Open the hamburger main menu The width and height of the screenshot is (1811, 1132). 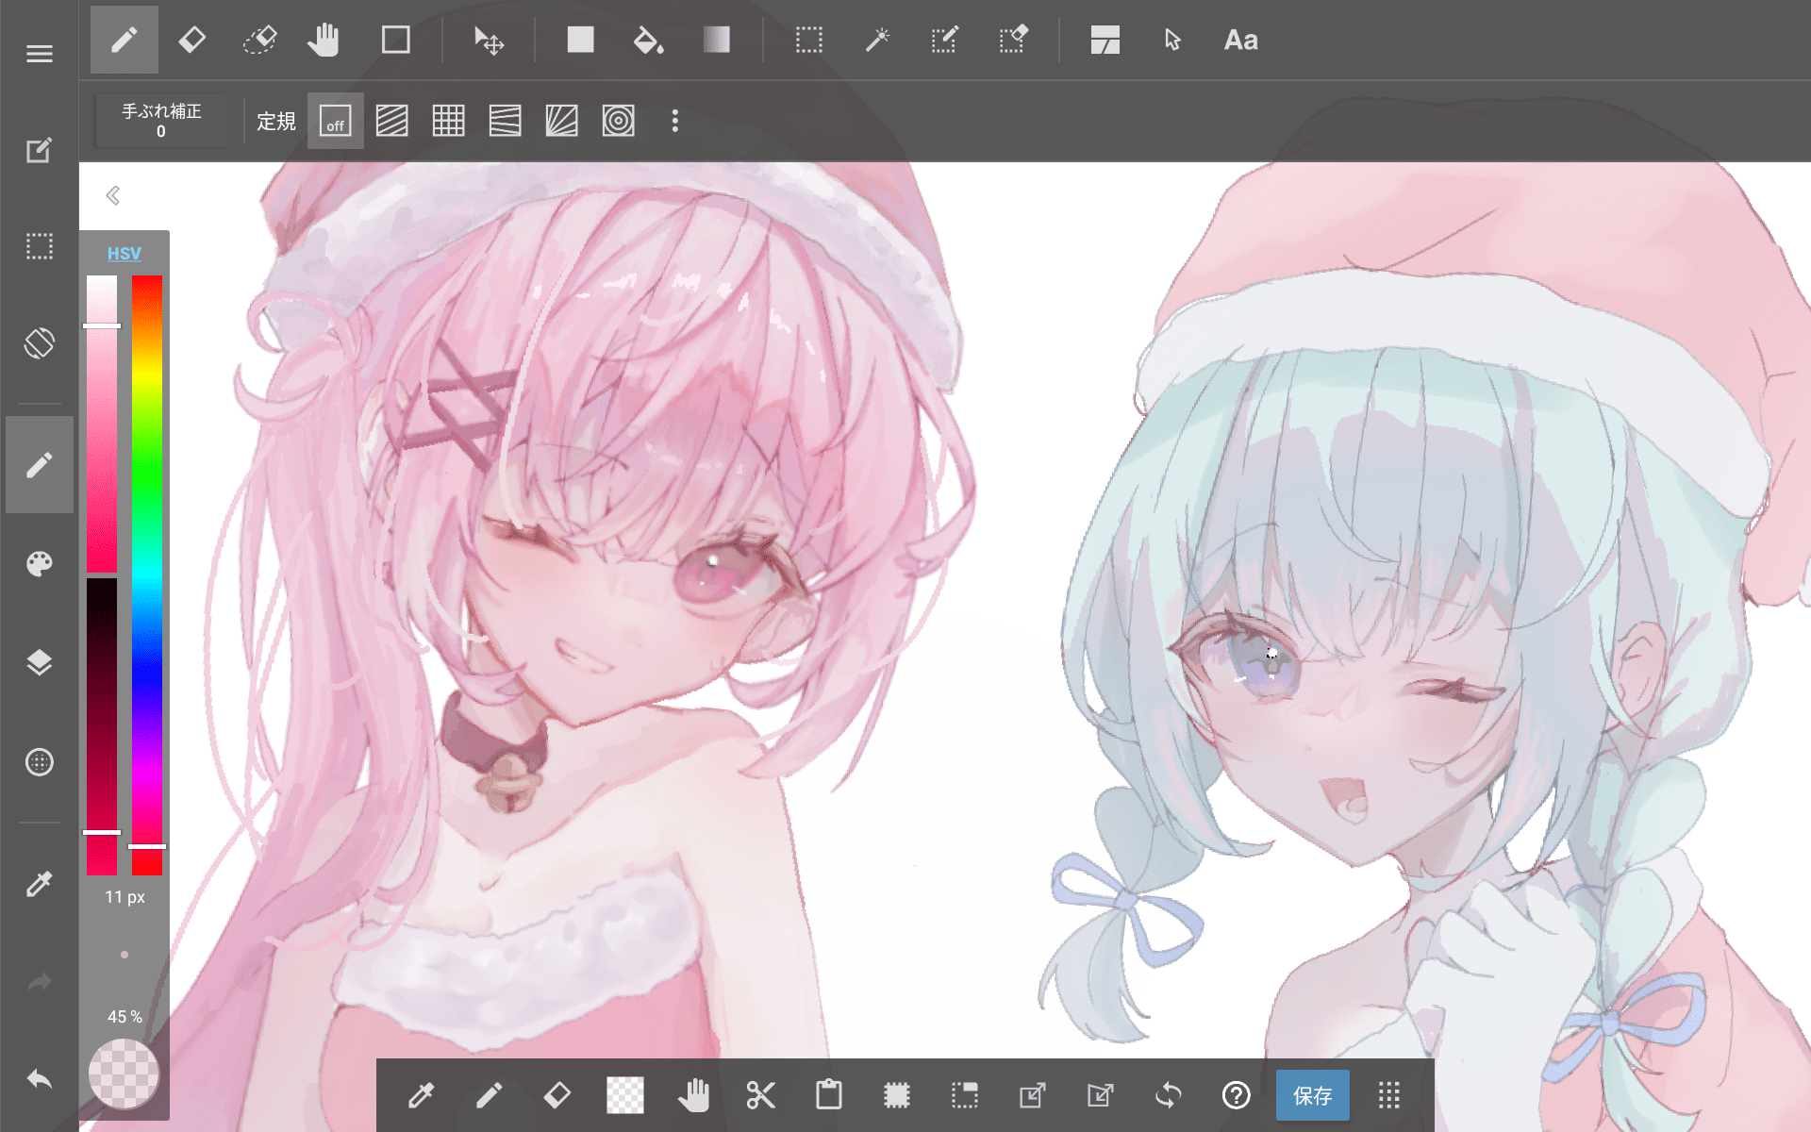(39, 54)
